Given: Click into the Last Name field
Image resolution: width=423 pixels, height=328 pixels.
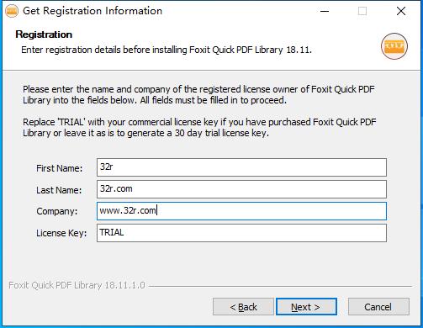Looking at the screenshot, I should tap(241, 189).
